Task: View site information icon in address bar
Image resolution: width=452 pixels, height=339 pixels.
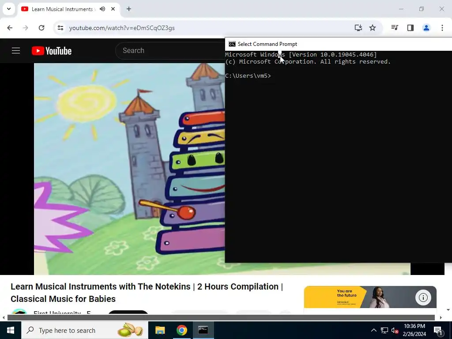Action: (60, 28)
